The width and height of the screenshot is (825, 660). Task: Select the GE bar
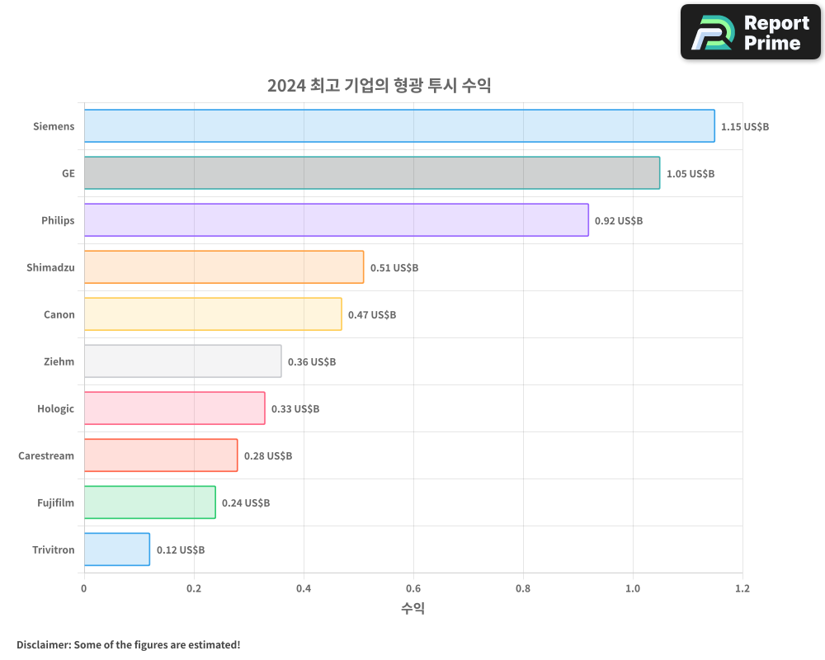tap(371, 173)
